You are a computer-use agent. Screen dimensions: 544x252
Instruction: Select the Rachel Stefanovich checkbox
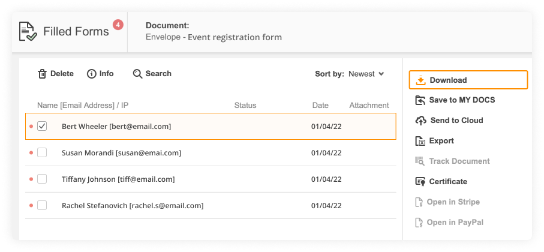[42, 205]
